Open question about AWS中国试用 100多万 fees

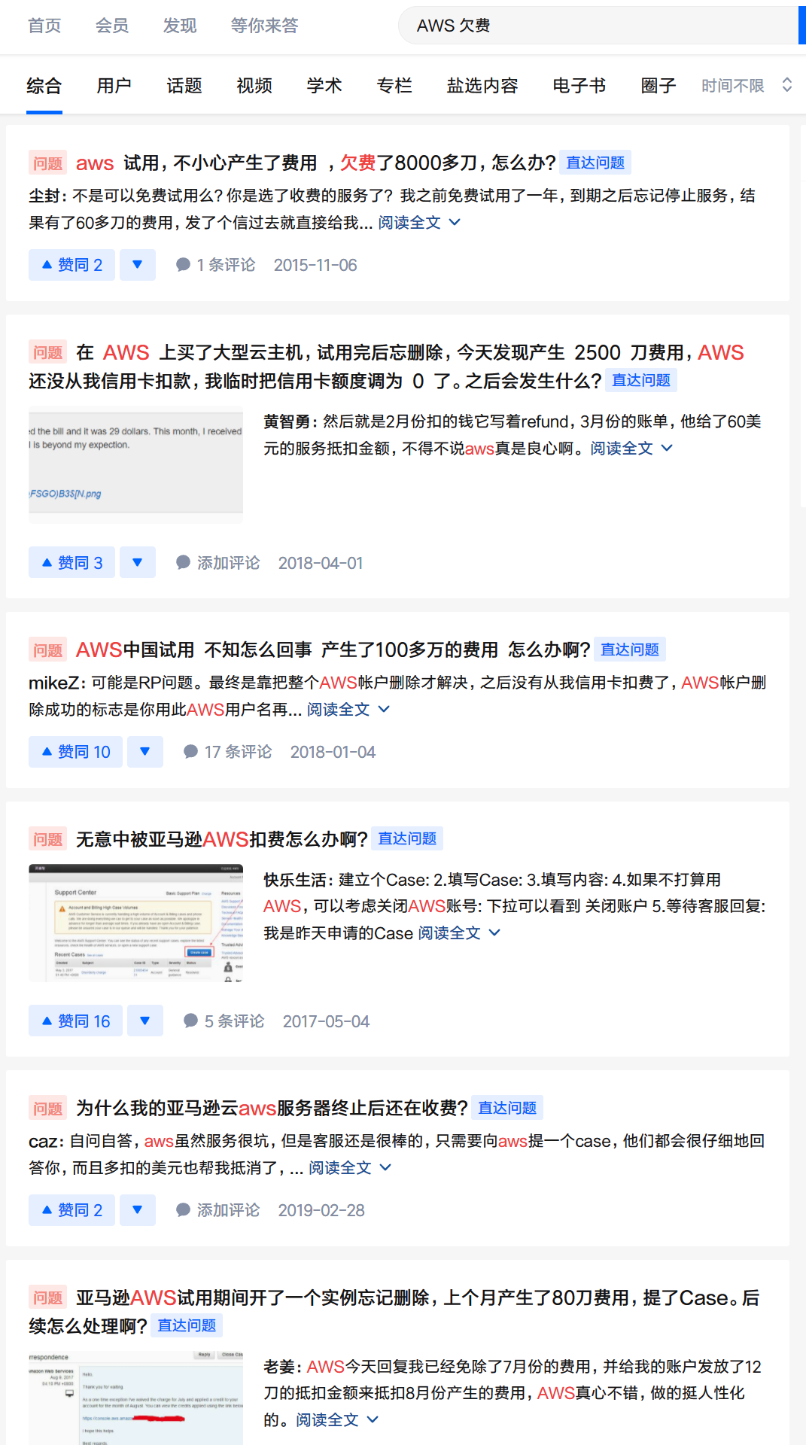[x=333, y=649]
